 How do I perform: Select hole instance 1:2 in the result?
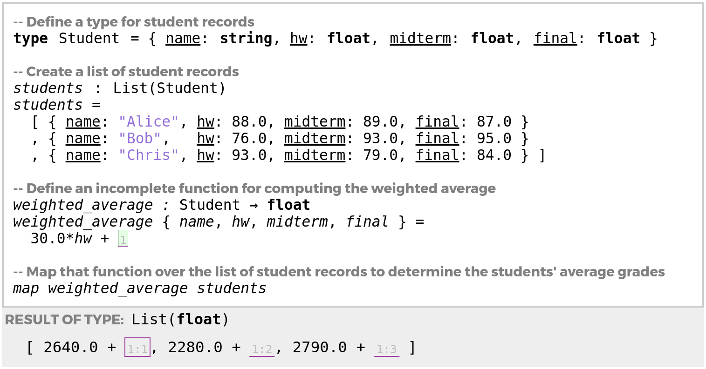point(262,349)
